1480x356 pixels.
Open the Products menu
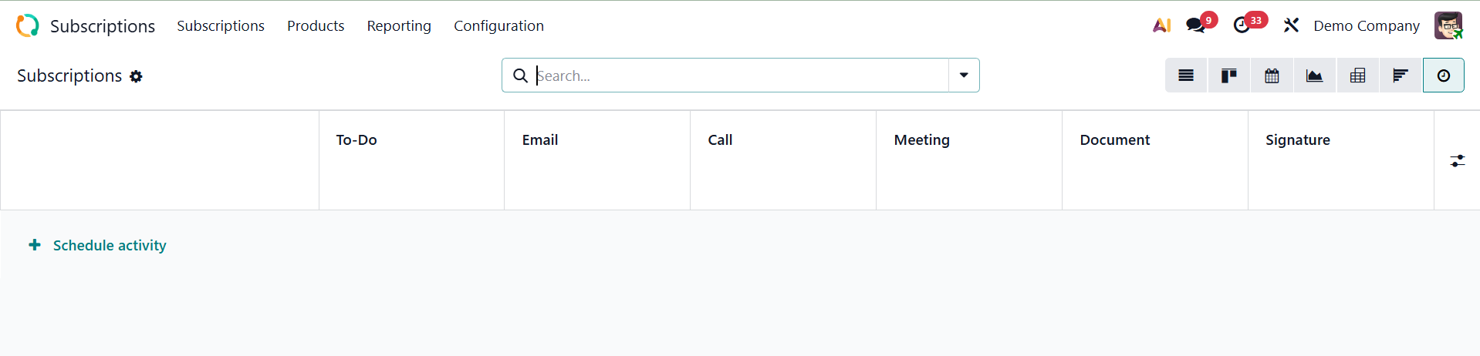pos(316,25)
